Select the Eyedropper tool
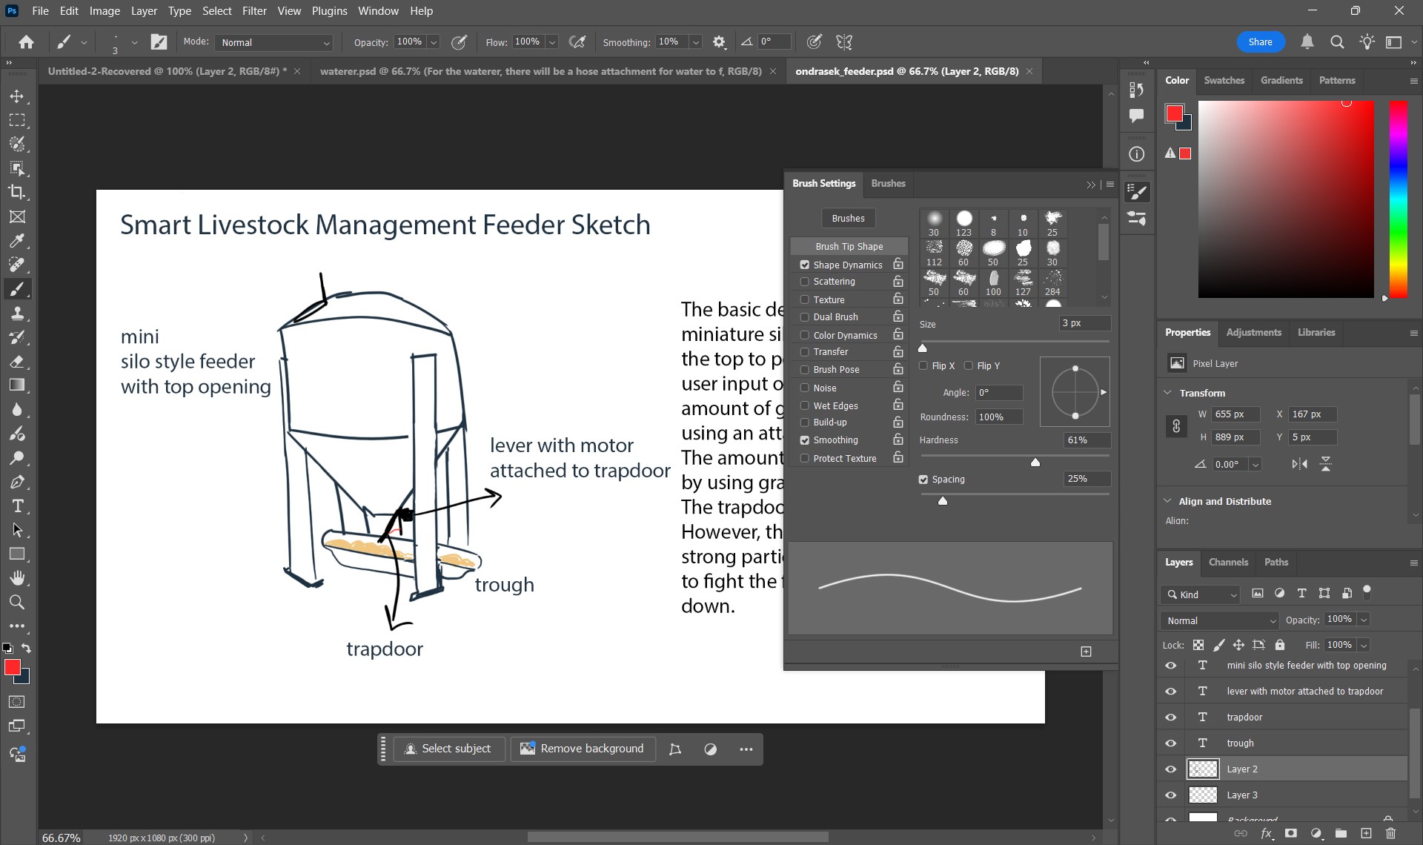The height and width of the screenshot is (845, 1423). (x=17, y=240)
